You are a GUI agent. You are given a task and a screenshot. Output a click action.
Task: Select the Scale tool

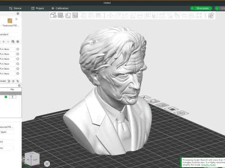point(125,15)
